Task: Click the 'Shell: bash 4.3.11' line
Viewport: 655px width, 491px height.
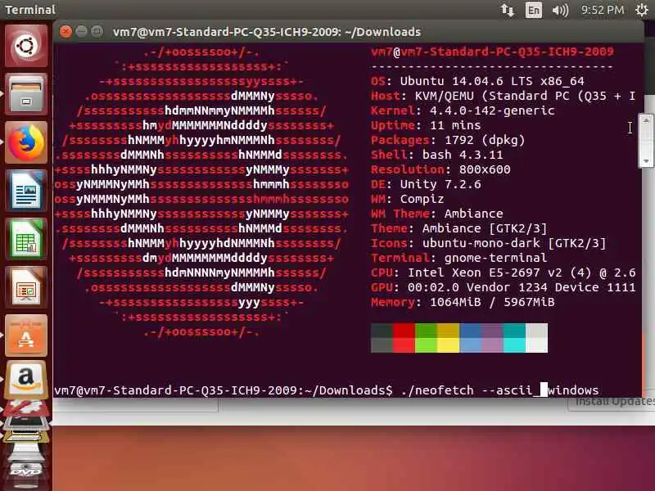Action: (437, 155)
